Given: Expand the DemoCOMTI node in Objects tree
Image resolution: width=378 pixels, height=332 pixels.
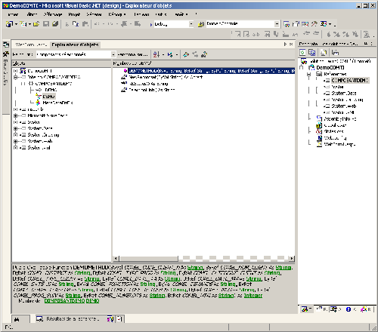Looking at the screenshot, I should (x=15, y=71).
